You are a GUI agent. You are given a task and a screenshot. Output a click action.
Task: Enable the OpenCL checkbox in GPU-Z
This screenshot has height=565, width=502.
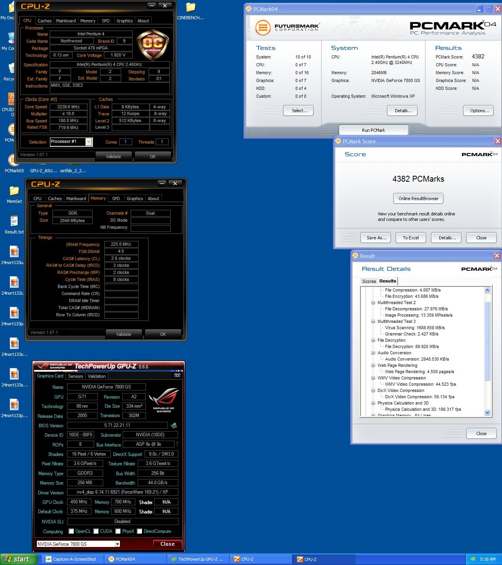click(x=71, y=531)
